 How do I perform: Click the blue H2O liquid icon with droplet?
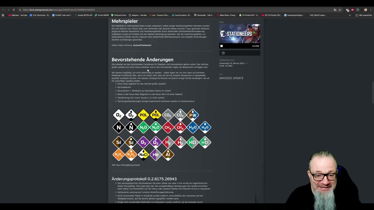(205, 127)
